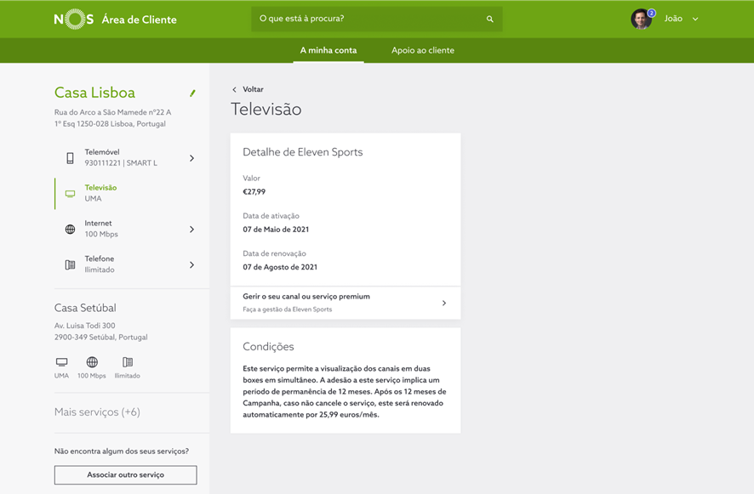754x494 pixels.
Task: Click the Telemóvel phone icon
Action: pos(70,158)
